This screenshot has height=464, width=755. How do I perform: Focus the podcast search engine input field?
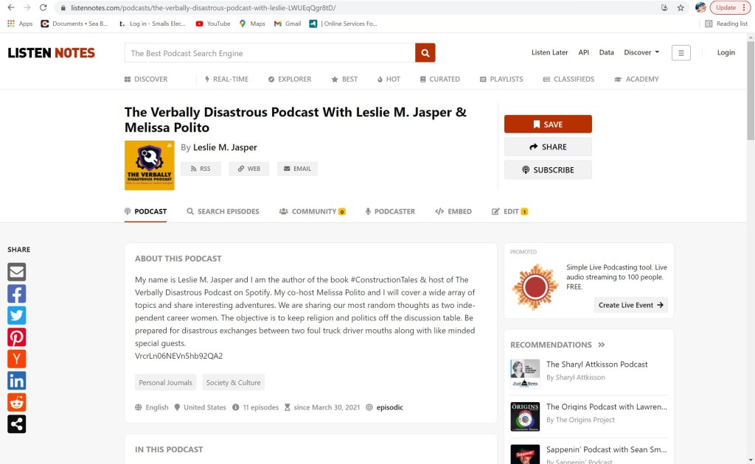[x=270, y=53]
